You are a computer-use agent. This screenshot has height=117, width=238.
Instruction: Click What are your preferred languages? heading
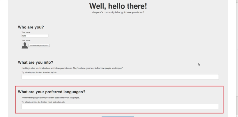[x=52, y=92]
